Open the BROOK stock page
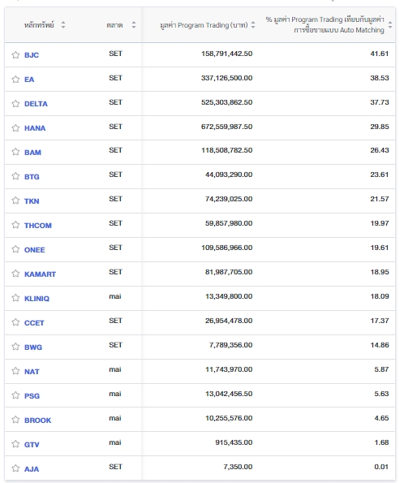 37,420
